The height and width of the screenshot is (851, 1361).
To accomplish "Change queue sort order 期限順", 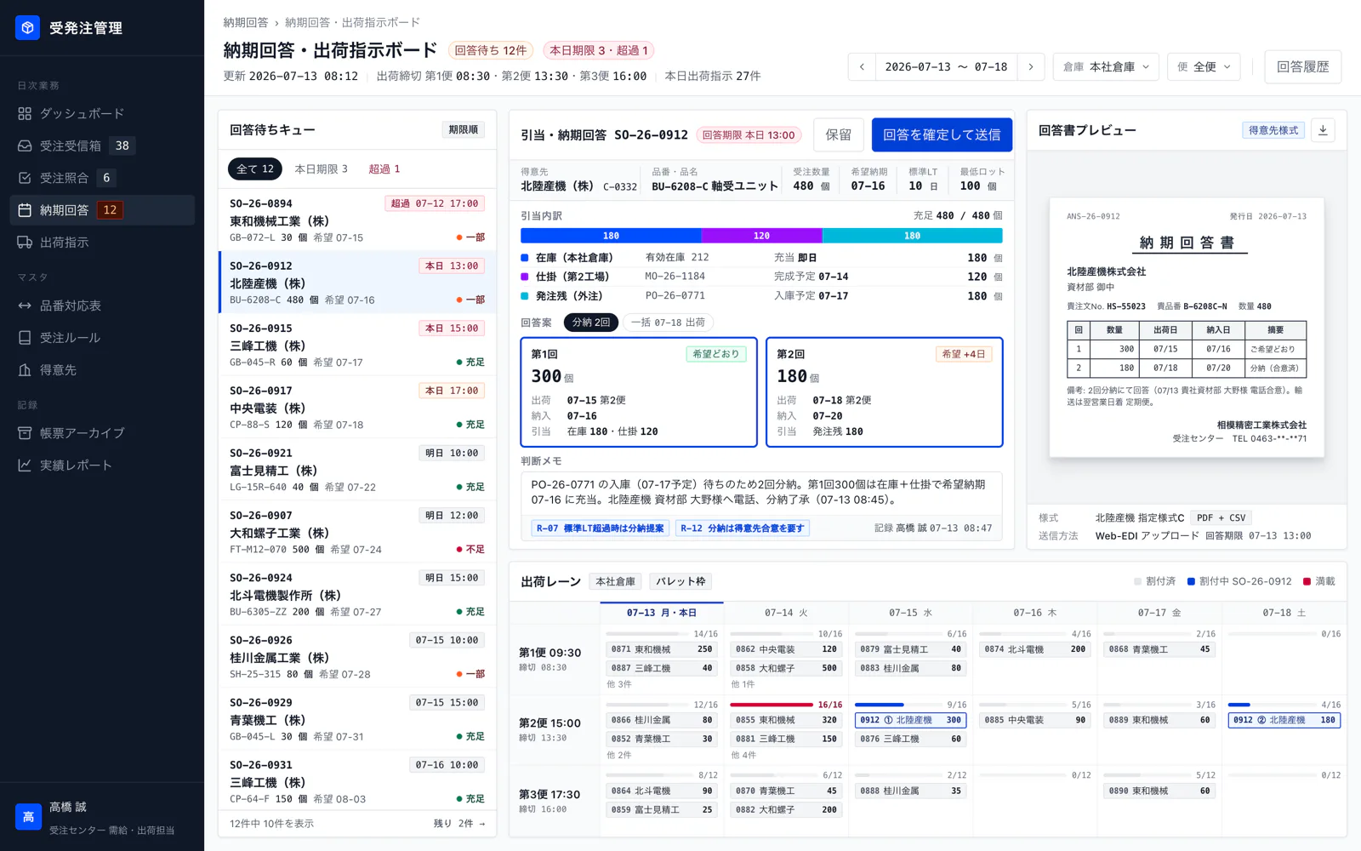I will [464, 129].
